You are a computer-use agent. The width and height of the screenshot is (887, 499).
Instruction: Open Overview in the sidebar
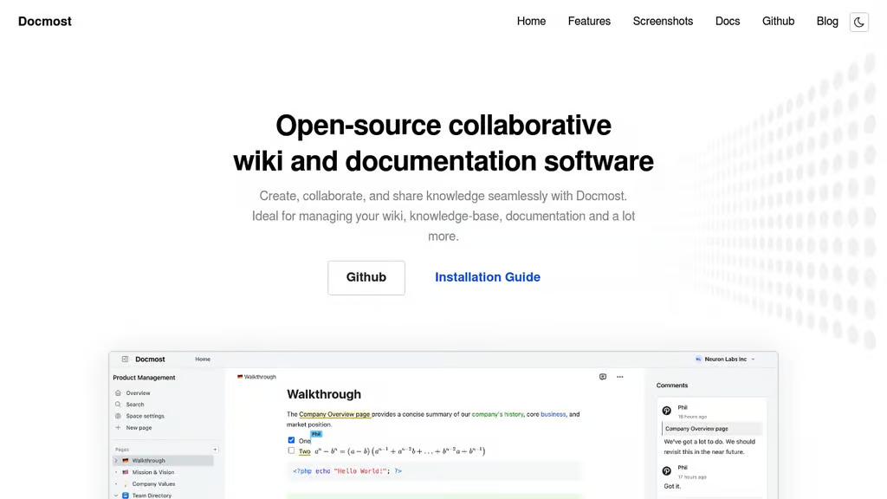138,392
